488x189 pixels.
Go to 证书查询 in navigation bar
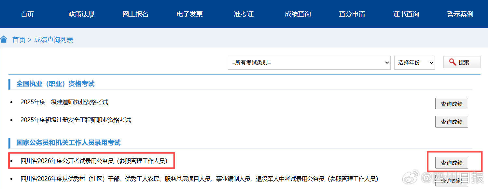click(406, 14)
